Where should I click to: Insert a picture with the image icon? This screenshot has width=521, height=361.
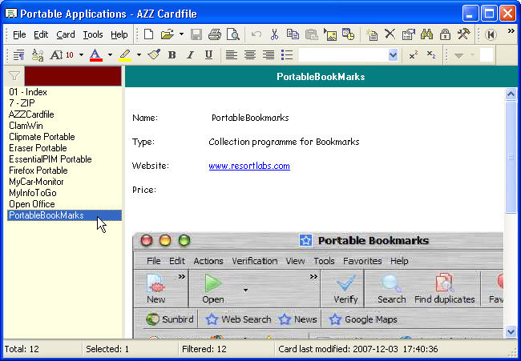330,34
